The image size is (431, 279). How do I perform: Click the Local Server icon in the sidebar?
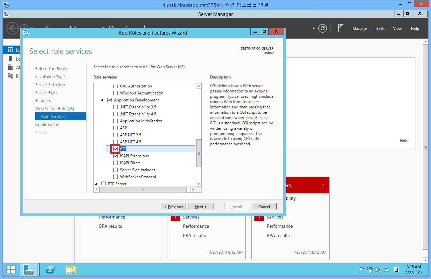pyautogui.click(x=10, y=59)
